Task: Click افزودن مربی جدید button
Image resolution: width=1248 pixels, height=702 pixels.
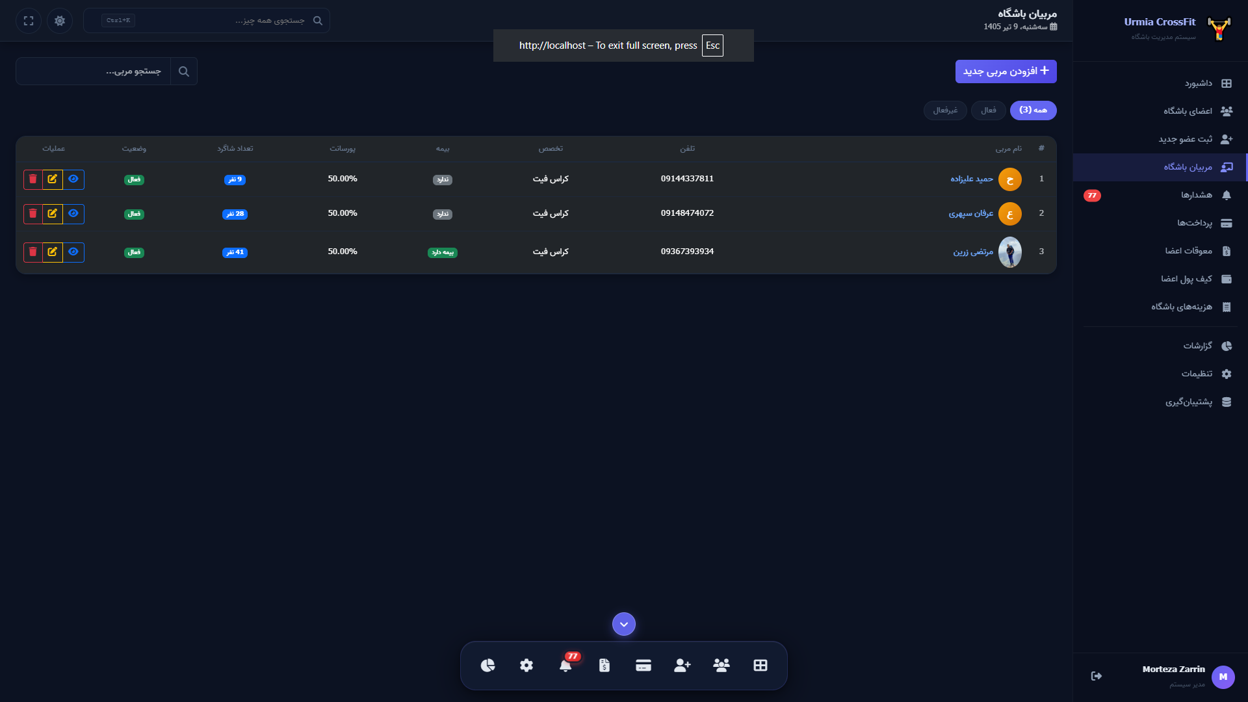Action: (x=1006, y=71)
